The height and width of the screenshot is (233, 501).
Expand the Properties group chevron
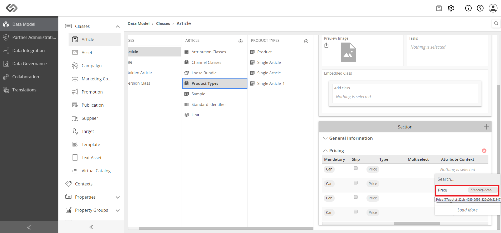(x=118, y=197)
